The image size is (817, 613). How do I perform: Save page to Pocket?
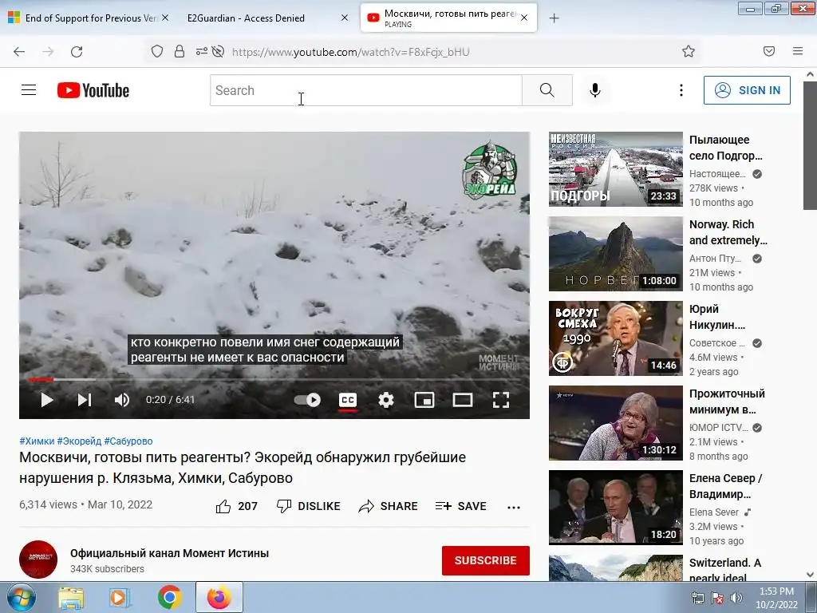click(x=769, y=51)
